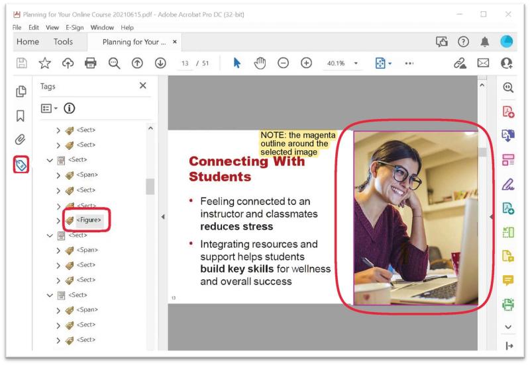Open the Page Thumbnails panel
The height and width of the screenshot is (365, 530).
click(21, 91)
